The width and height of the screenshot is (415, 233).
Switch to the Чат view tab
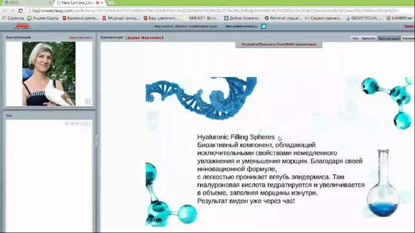[x=355, y=38]
